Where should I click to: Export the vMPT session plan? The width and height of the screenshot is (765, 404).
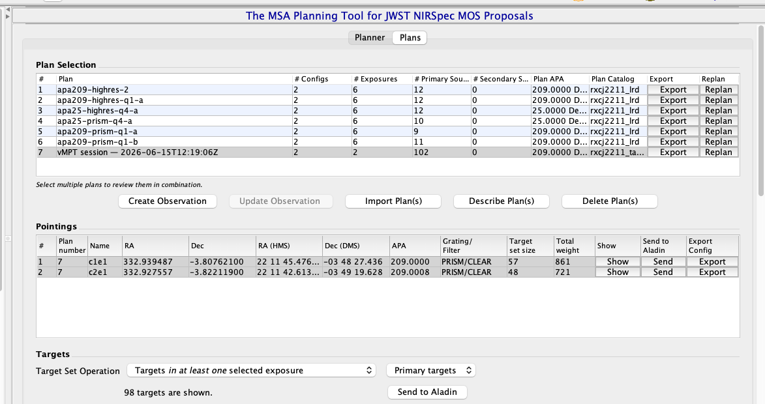(673, 152)
